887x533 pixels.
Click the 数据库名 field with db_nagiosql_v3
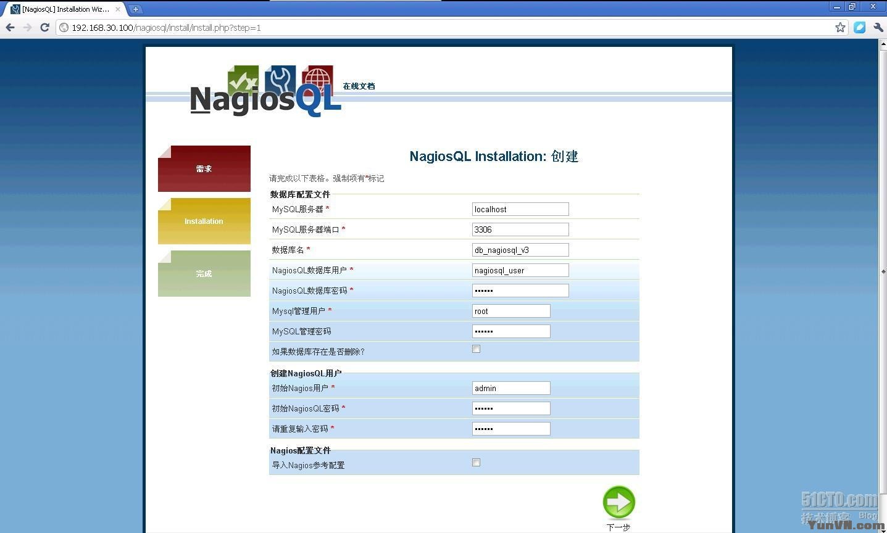[x=520, y=250]
